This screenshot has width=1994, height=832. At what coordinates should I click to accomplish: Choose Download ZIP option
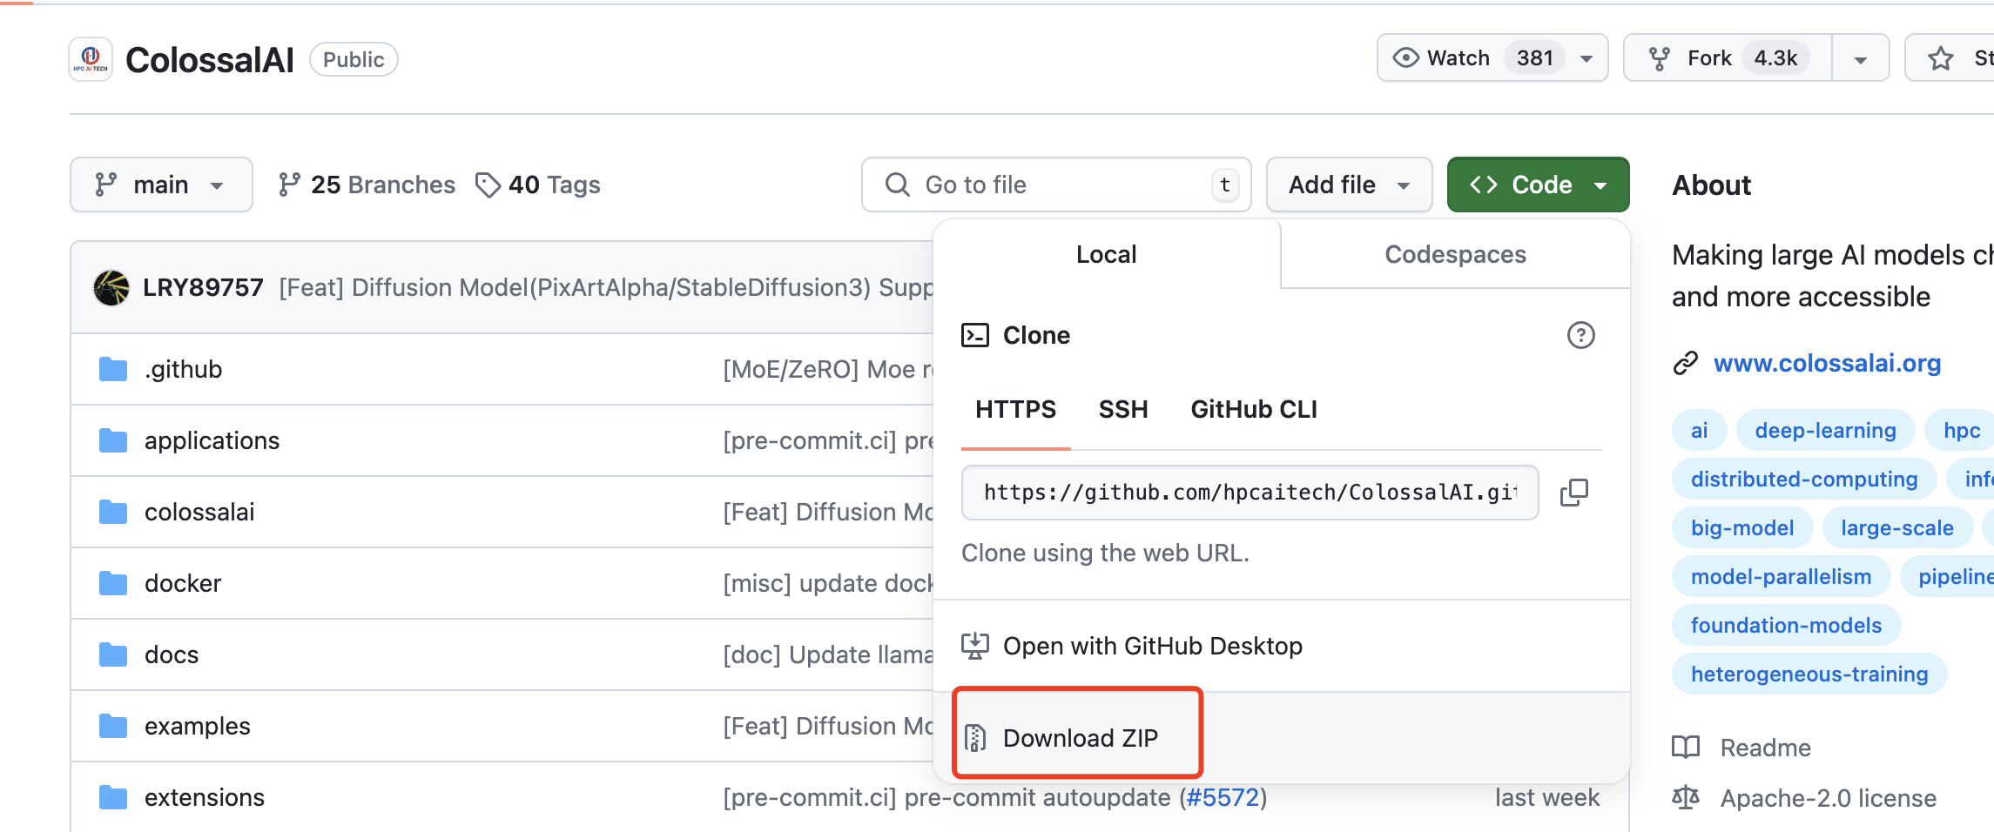tap(1281, 738)
